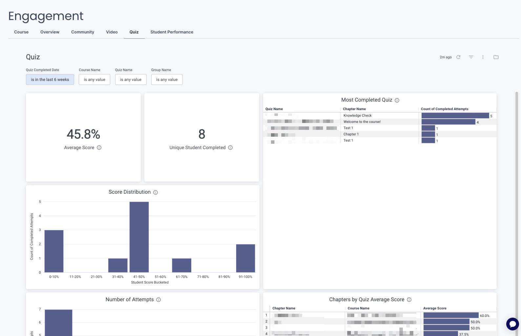Click the tallest Number of Attempts bar
Screen dimensions: 521x336
point(58,323)
